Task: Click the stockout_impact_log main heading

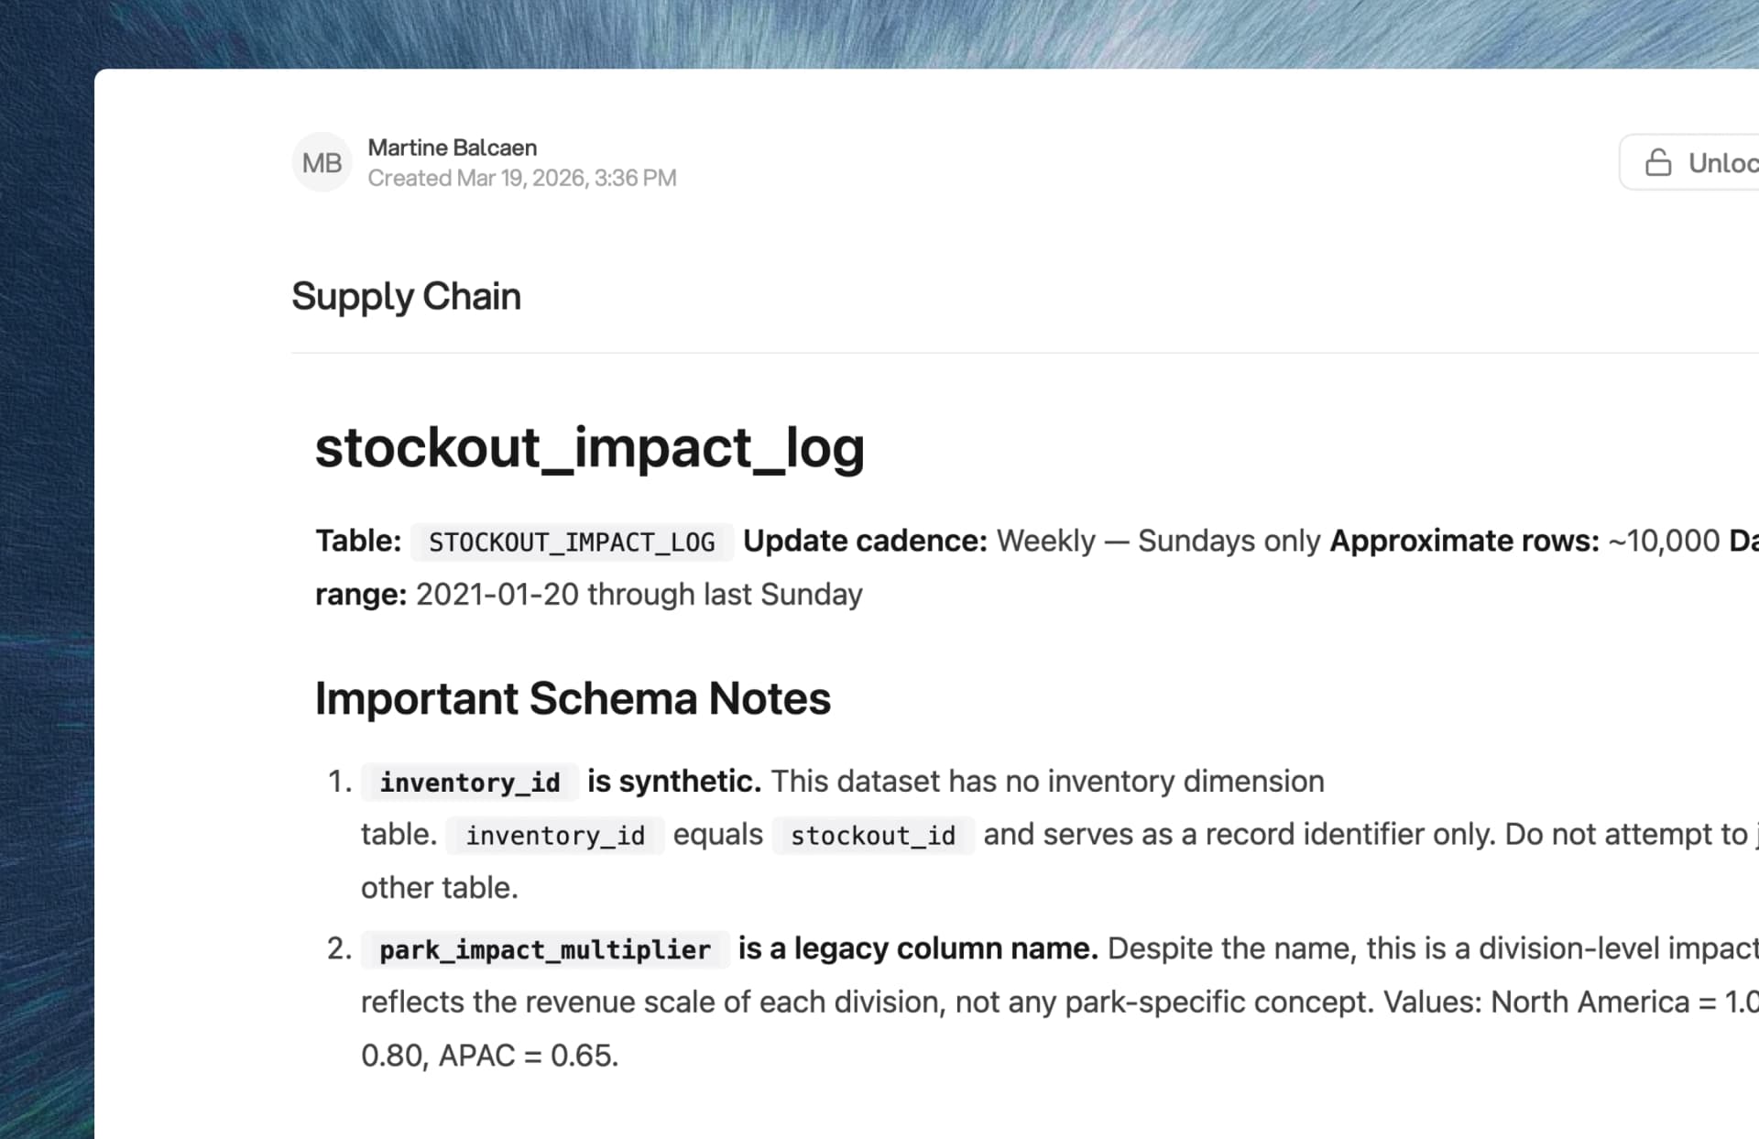Action: click(x=589, y=447)
